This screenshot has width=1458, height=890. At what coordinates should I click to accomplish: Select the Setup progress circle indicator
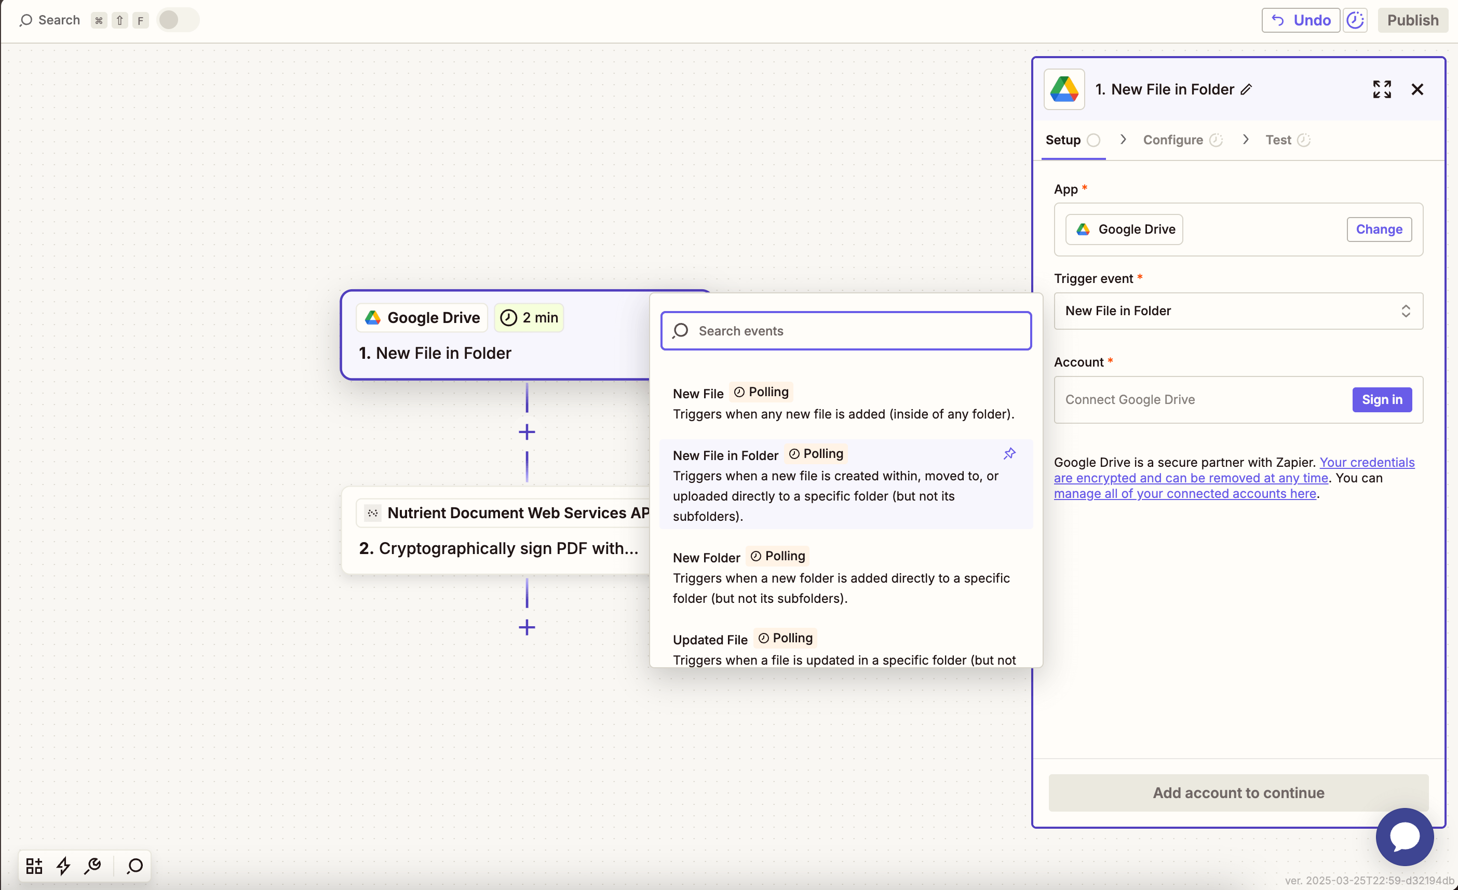coord(1094,140)
